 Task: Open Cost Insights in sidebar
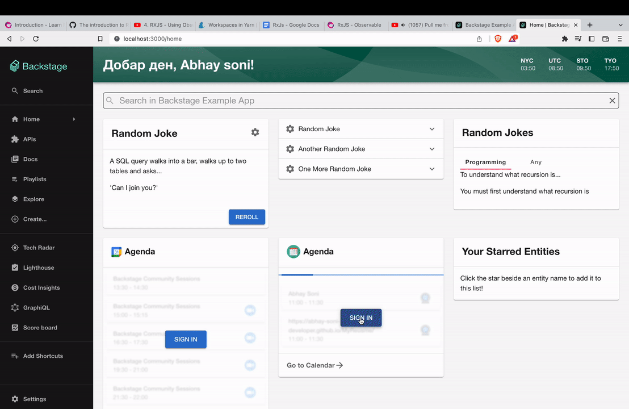pyautogui.click(x=41, y=287)
